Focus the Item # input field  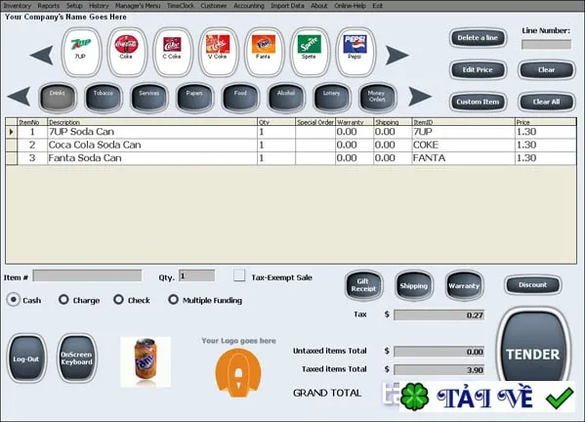[x=87, y=275]
